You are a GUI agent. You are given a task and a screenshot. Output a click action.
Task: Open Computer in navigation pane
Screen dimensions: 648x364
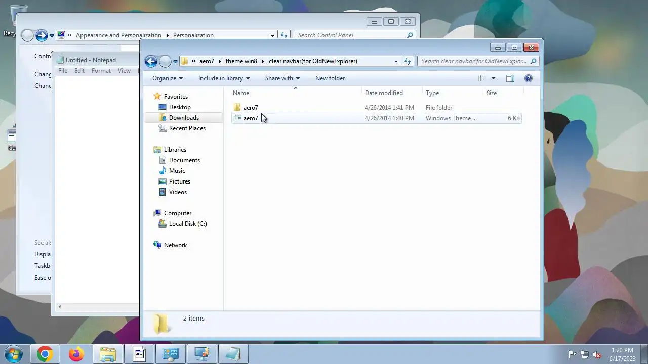coord(178,213)
